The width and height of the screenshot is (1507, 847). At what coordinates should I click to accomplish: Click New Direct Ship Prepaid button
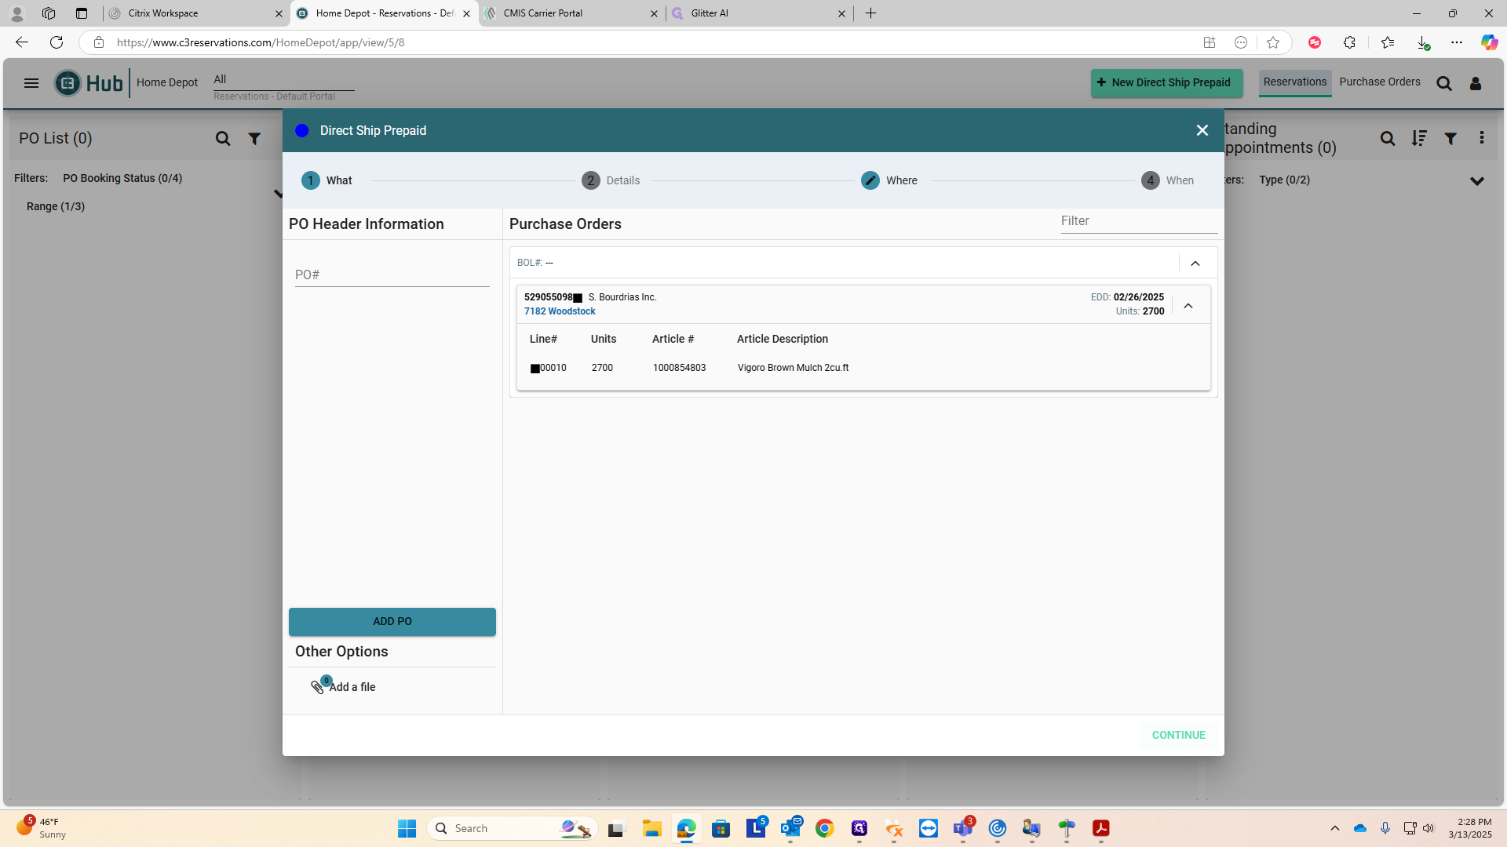pos(1166,82)
